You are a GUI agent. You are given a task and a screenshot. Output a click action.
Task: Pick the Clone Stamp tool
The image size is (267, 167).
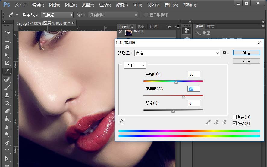point(7,96)
